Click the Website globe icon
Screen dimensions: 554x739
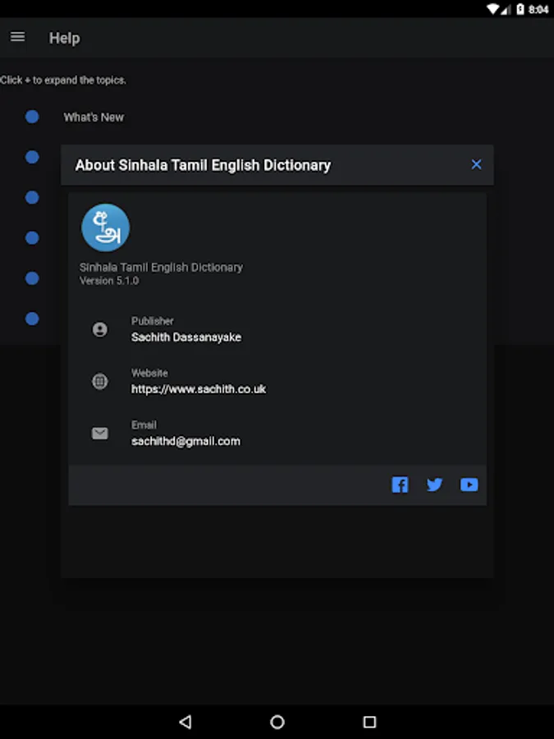pos(99,381)
